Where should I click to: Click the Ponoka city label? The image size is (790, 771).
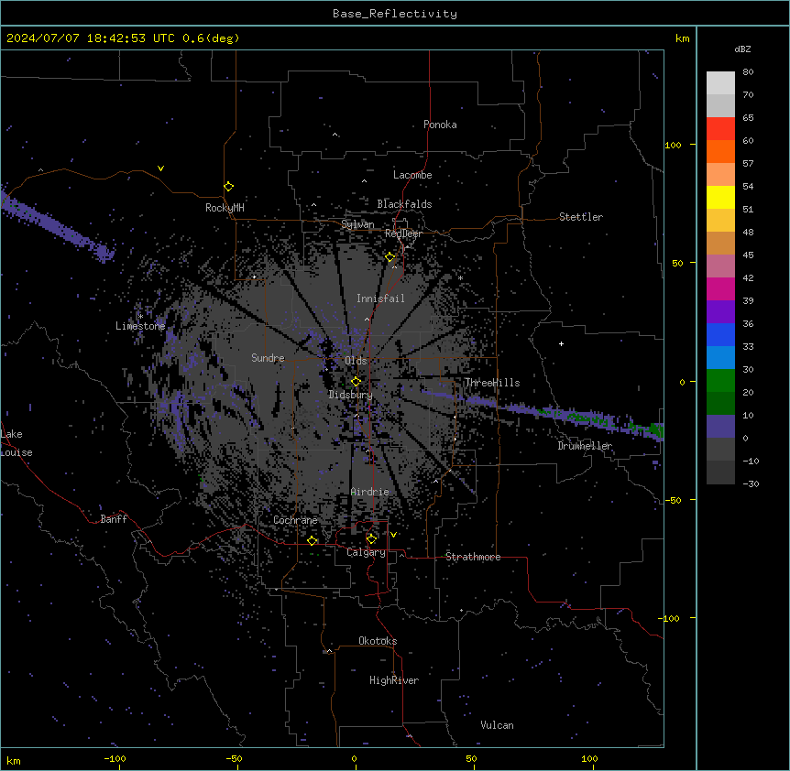coord(440,125)
